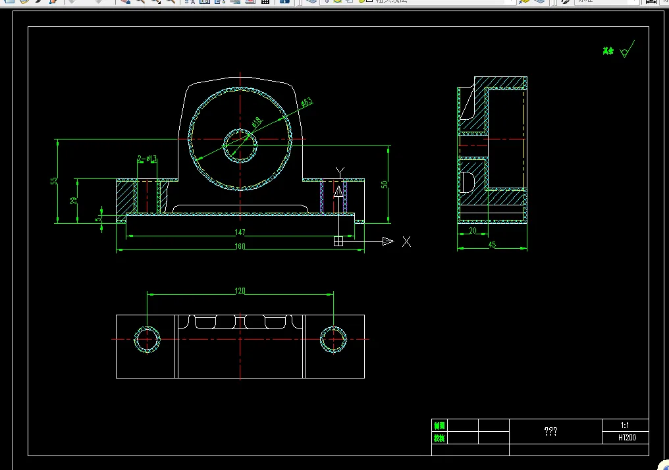
Task: Click the "1:1" scale cell in title block
Action: (625, 425)
